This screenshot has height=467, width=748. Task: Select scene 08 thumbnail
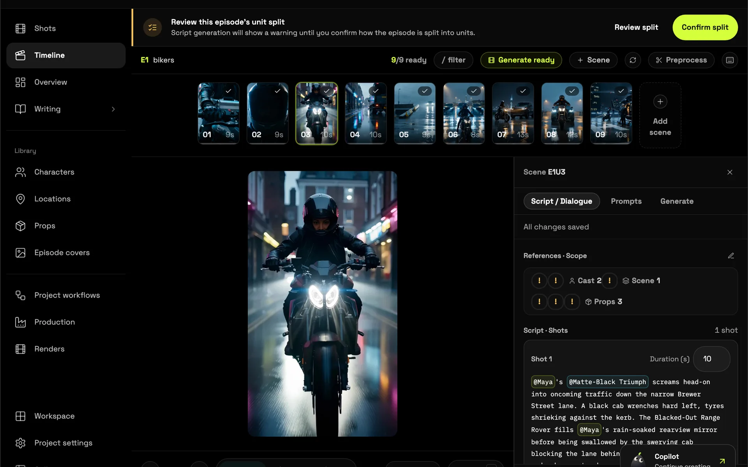pyautogui.click(x=562, y=113)
